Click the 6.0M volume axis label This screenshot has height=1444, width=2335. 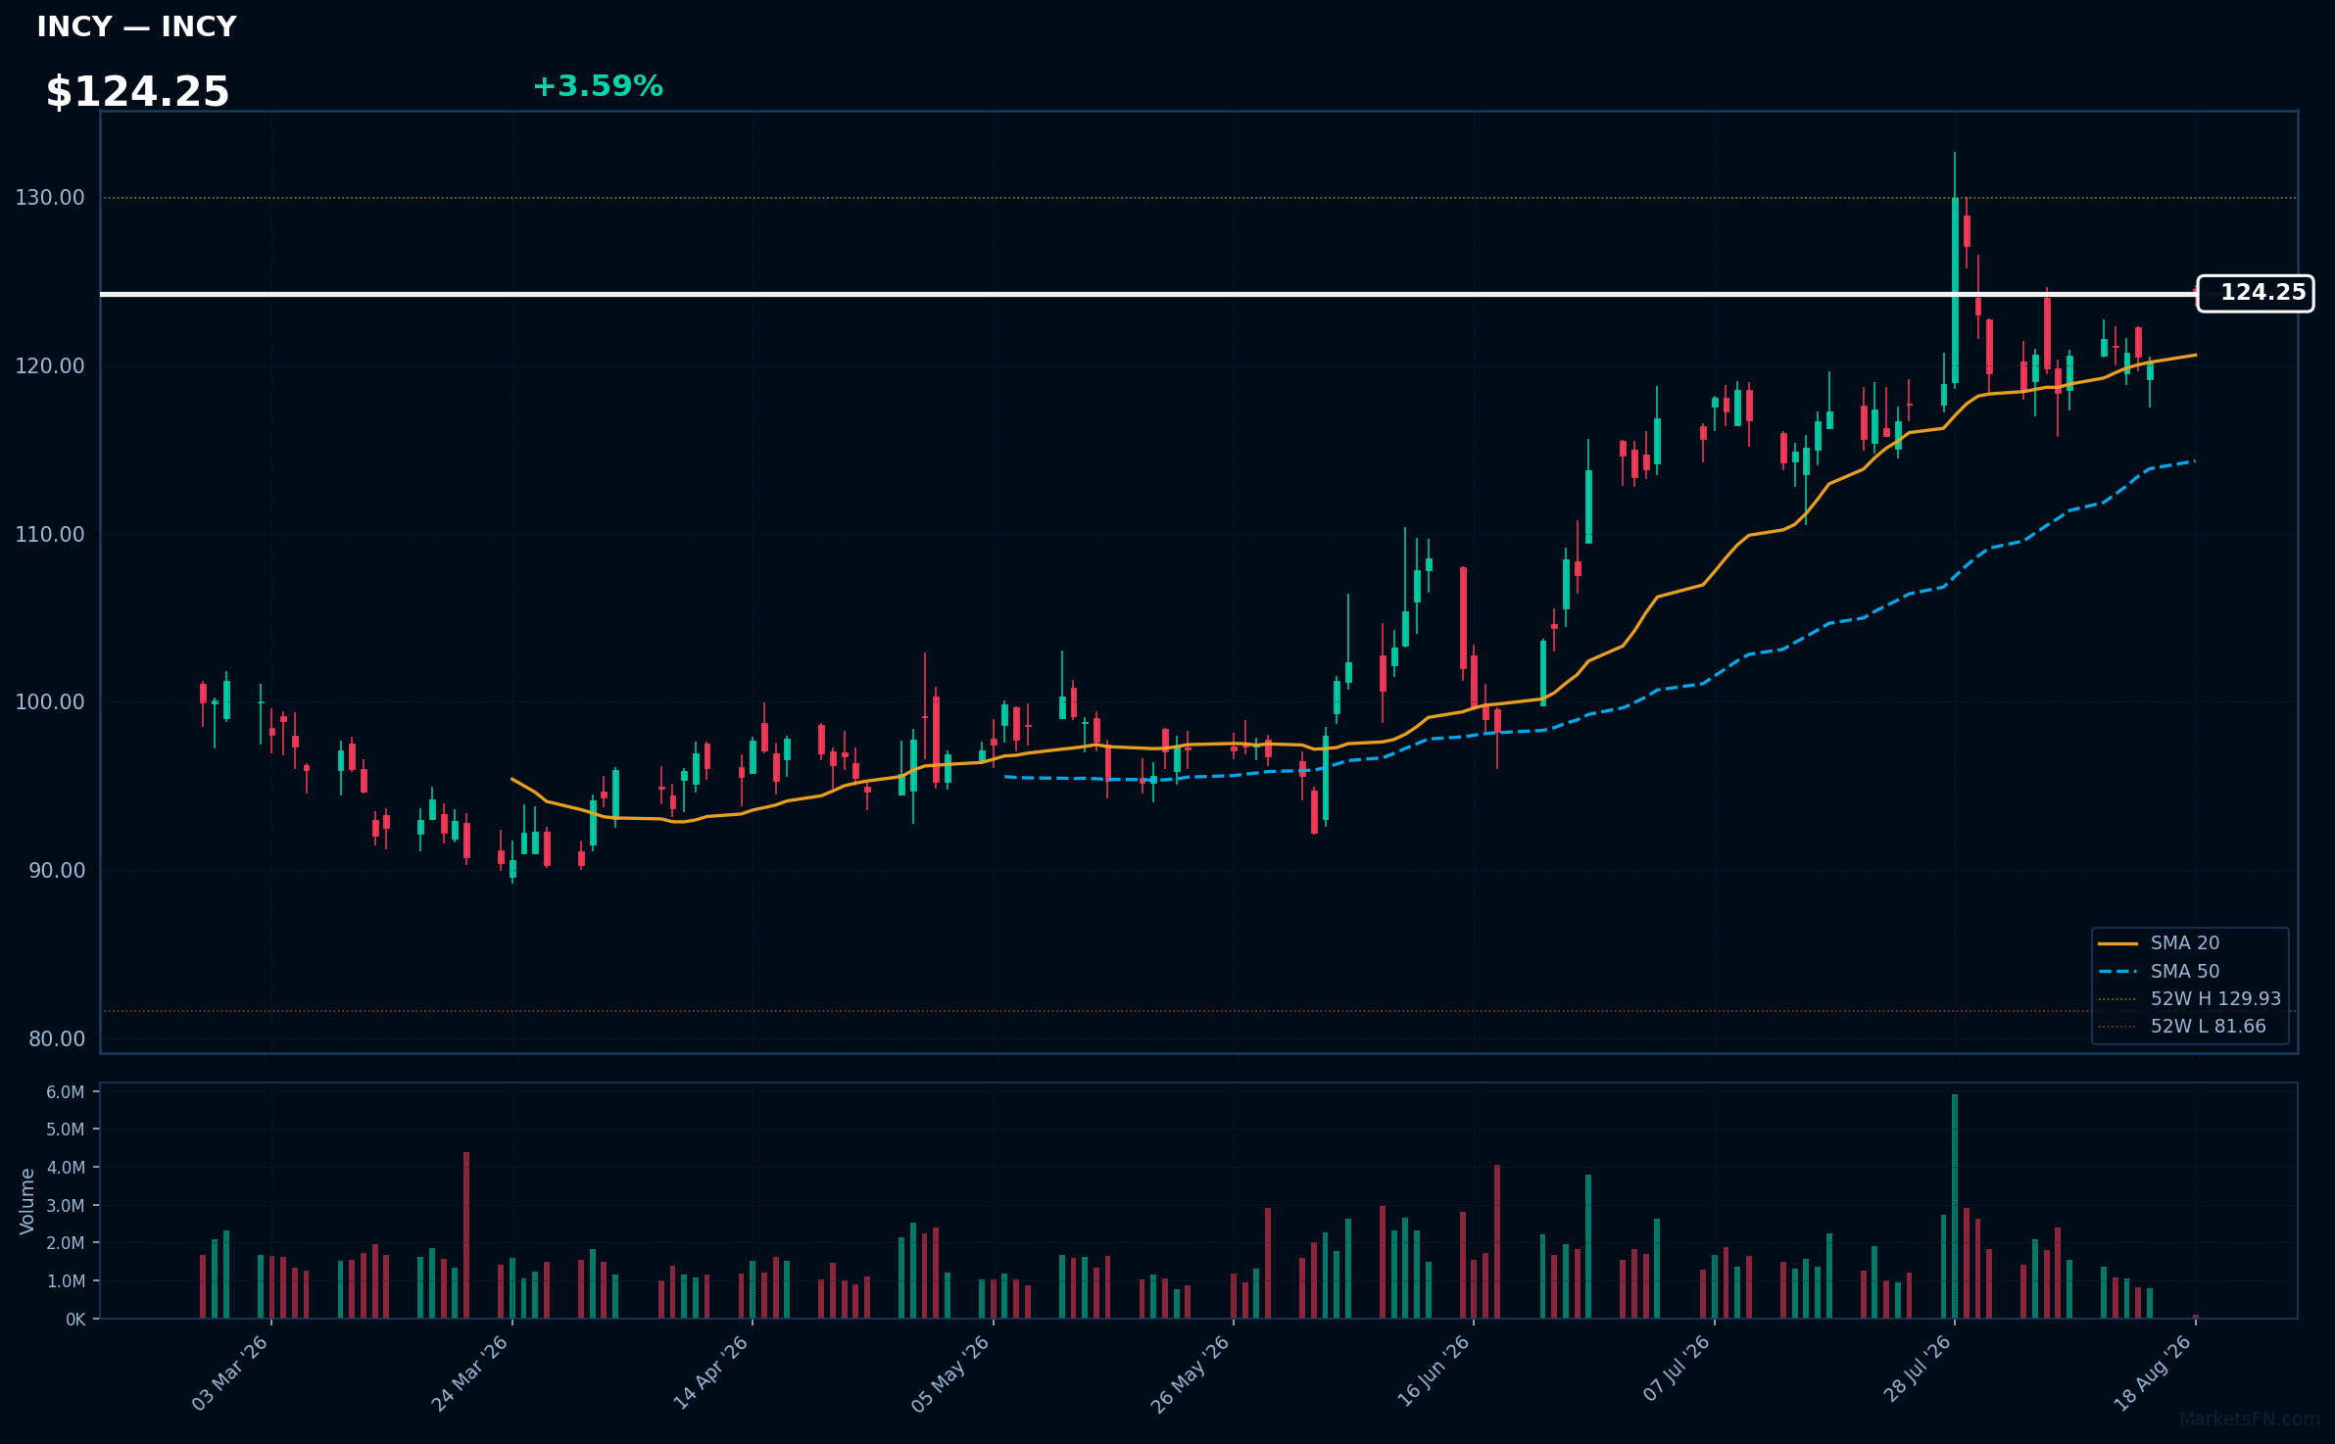click(x=66, y=1092)
